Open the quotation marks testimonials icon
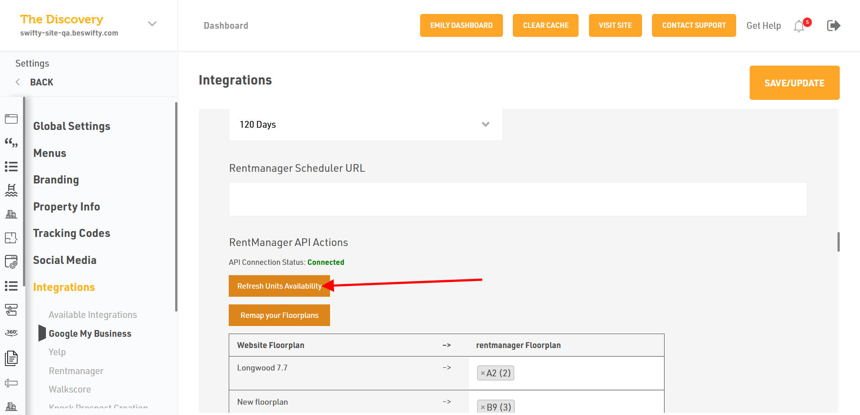This screenshot has width=860, height=415. 11,143
